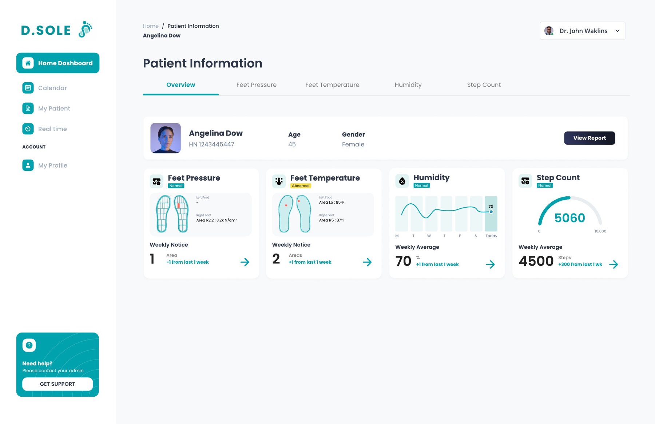This screenshot has width=655, height=424.
Task: Click the feet pressure insole diagram
Action: pos(172,214)
